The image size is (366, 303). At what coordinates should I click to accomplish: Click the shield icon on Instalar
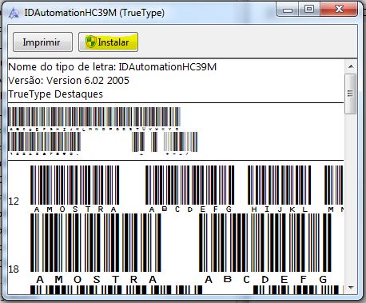point(91,42)
